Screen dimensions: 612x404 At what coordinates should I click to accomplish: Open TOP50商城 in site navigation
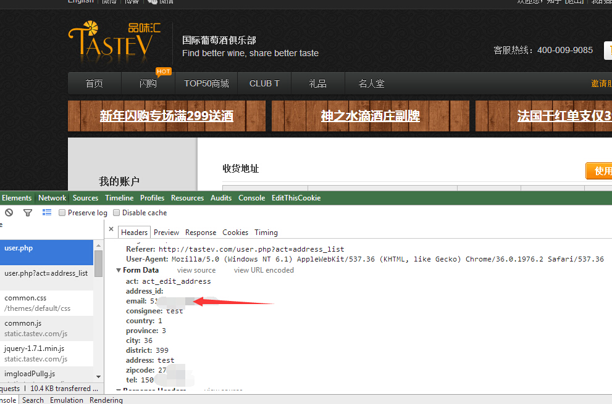206,83
